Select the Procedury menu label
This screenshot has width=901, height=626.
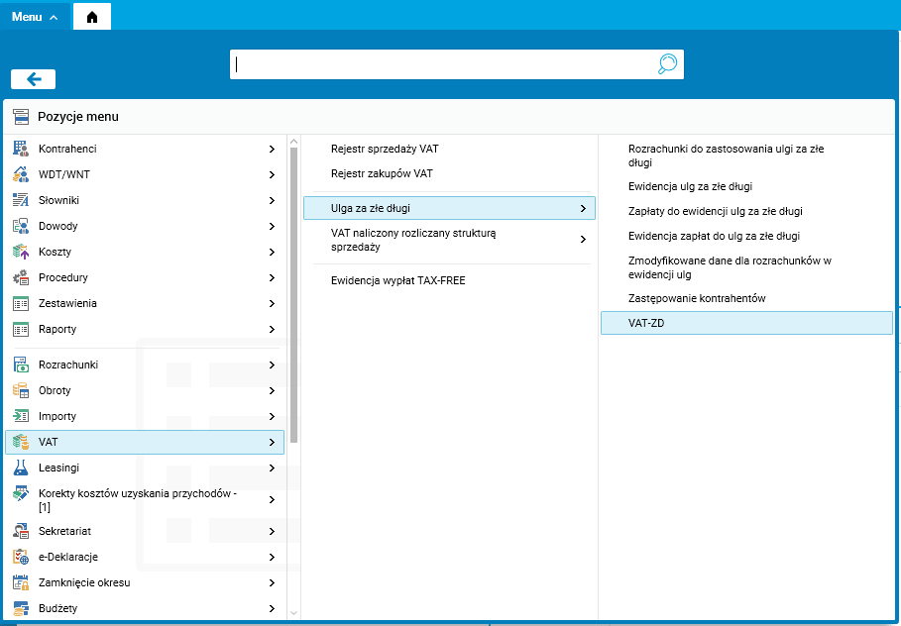[x=63, y=278]
